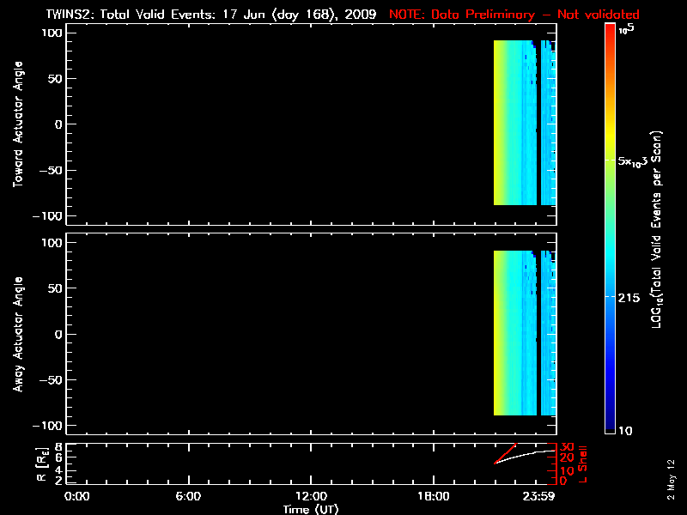Click the 'Away Actuator Angle' axis label
Screen dimensions: 687x515
(17, 334)
